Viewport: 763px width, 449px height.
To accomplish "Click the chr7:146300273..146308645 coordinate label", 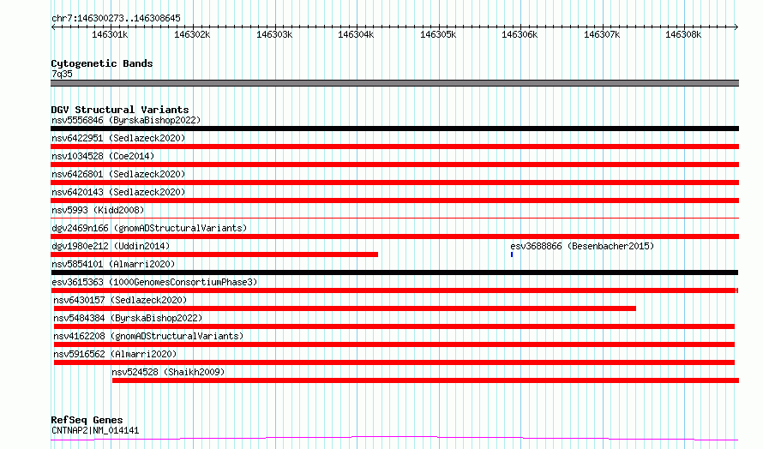I will click(x=116, y=18).
